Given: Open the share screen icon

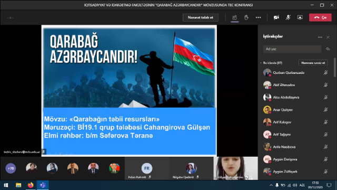Looking at the screenshot, I should [300, 17].
